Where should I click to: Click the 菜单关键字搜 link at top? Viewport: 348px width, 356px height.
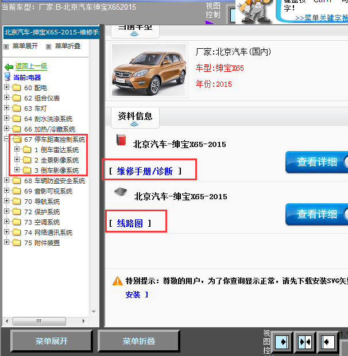click(322, 18)
